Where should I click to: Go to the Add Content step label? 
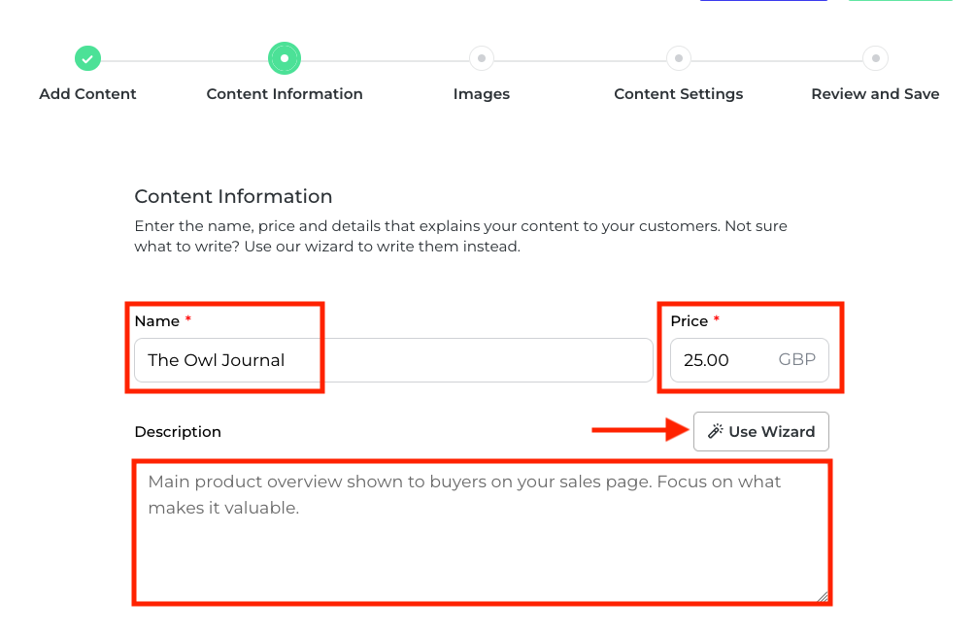[x=87, y=94]
